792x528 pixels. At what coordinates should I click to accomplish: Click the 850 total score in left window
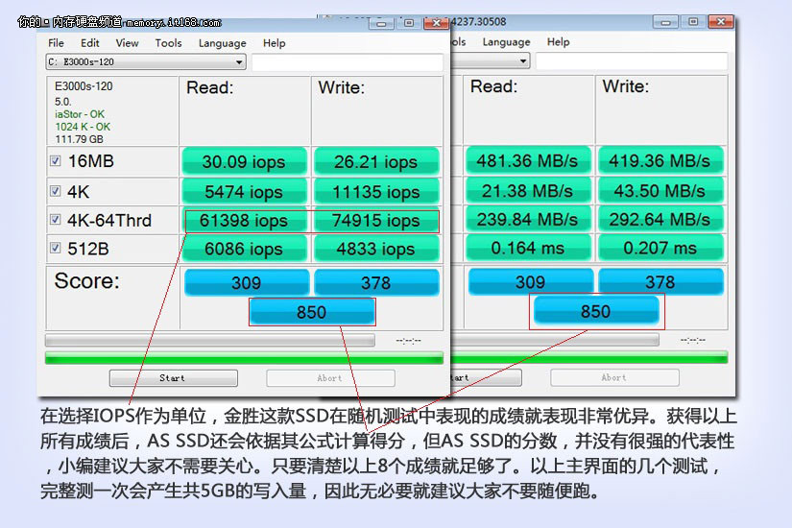tap(312, 312)
